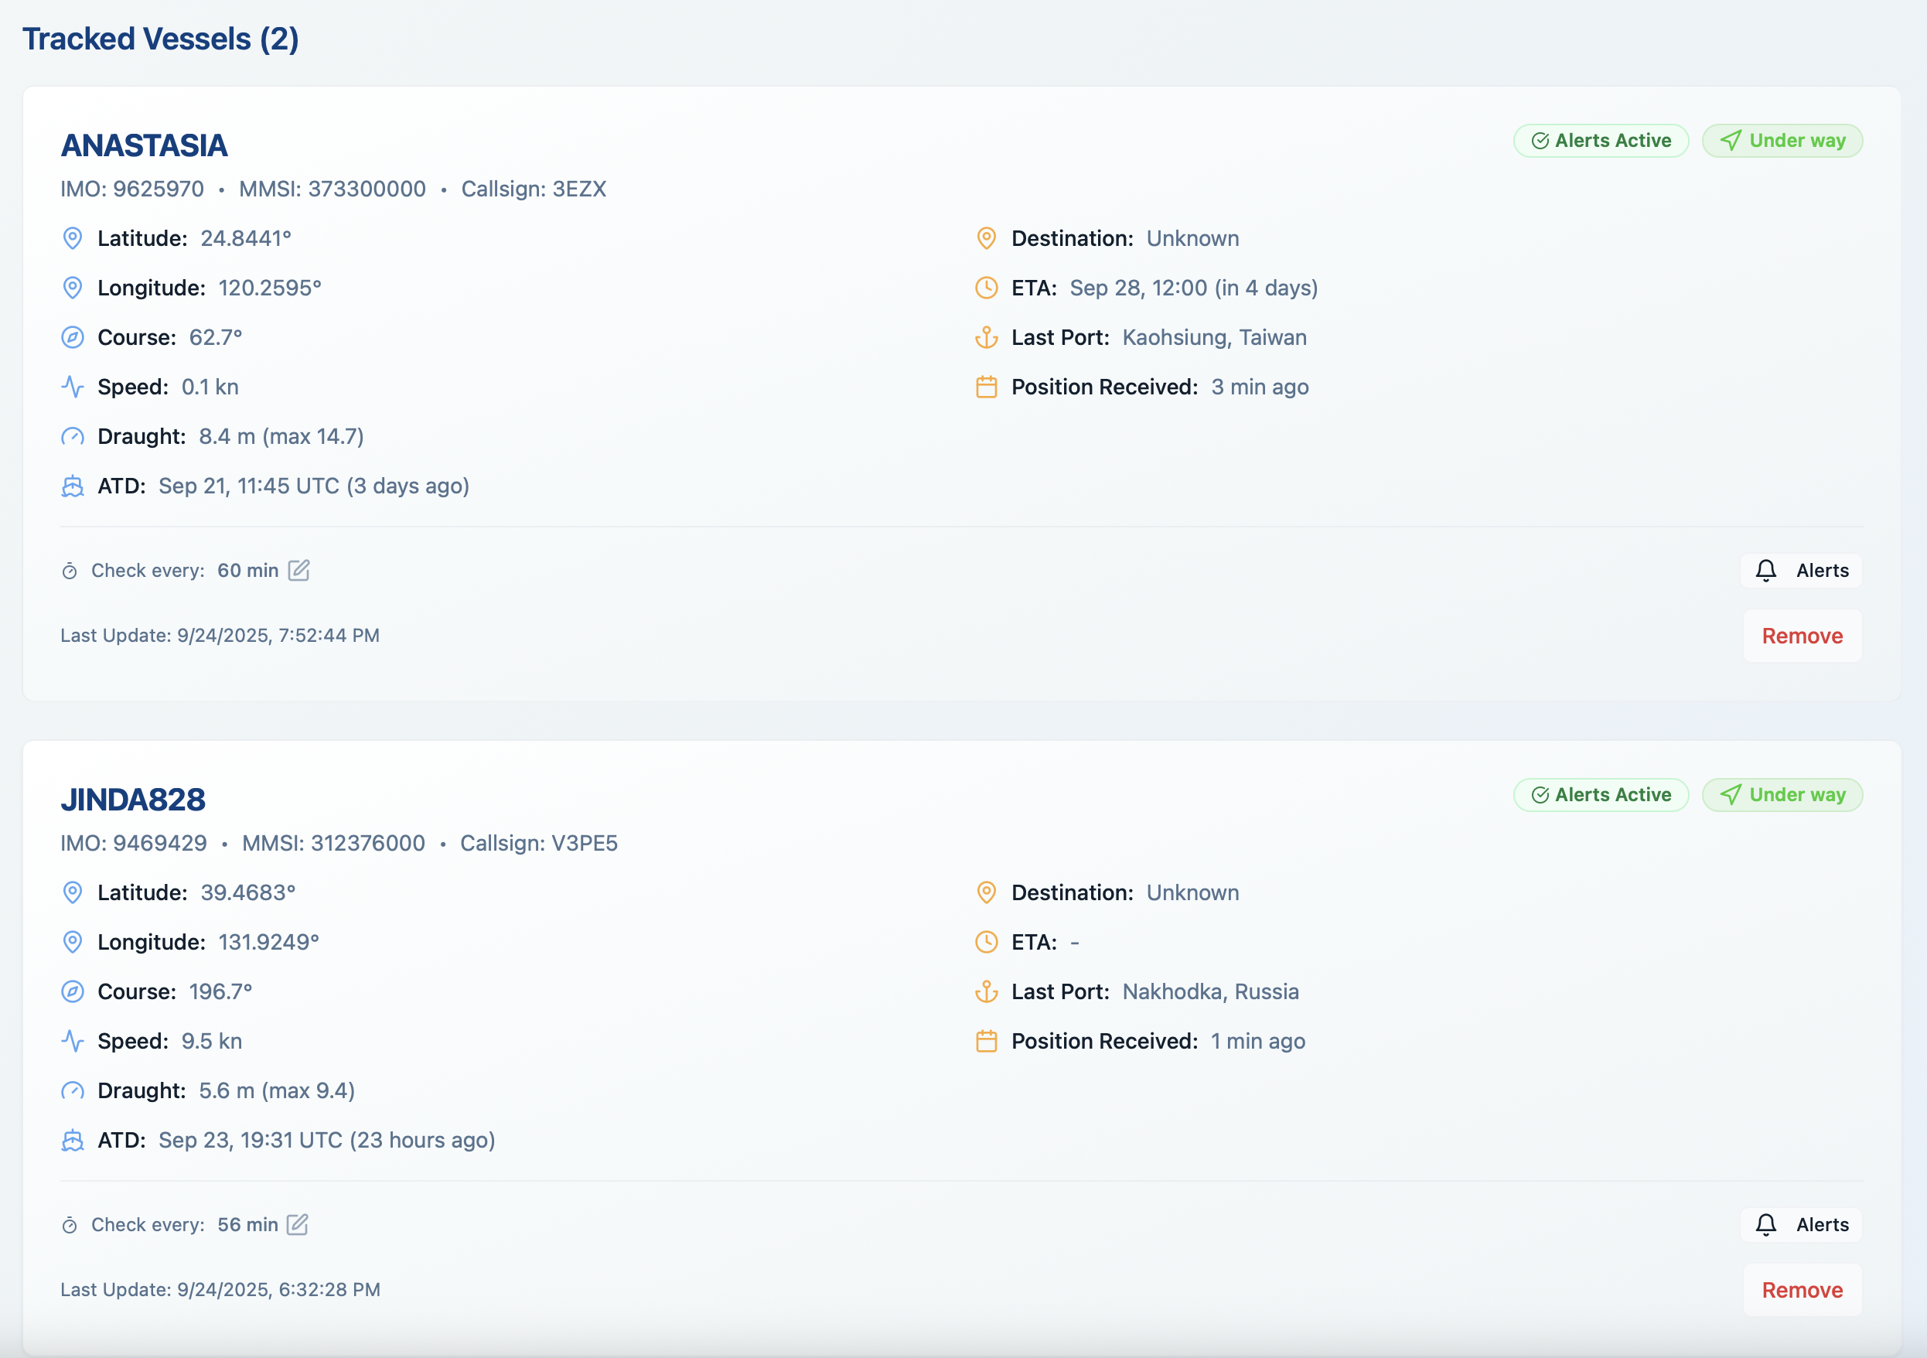Click the pulse icon beside JINDA828's Speed

(x=73, y=1042)
